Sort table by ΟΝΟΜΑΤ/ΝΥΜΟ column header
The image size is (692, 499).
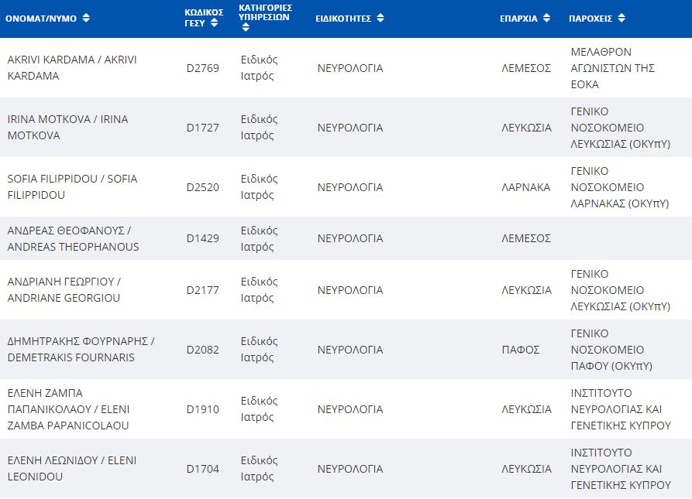point(41,18)
